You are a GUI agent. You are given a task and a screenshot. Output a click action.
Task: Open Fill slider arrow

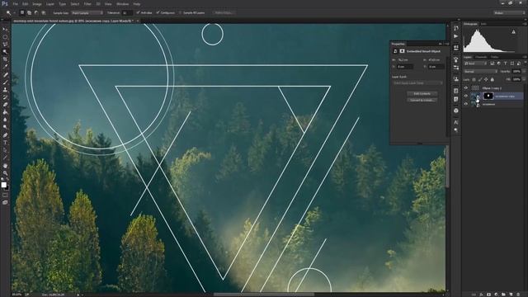pyautogui.click(x=524, y=79)
